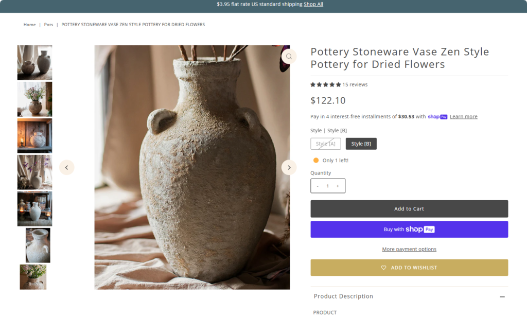527x316 pixels.
Task: Buy with Shop Pay button
Action: pyautogui.click(x=409, y=230)
